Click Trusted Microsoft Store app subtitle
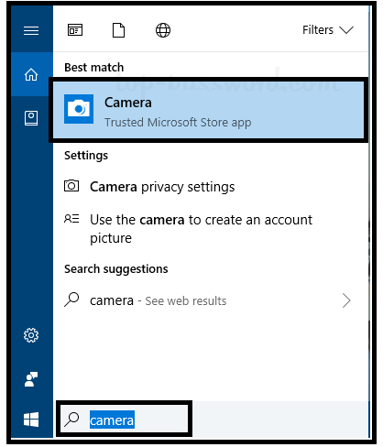The image size is (383, 447). [x=178, y=123]
